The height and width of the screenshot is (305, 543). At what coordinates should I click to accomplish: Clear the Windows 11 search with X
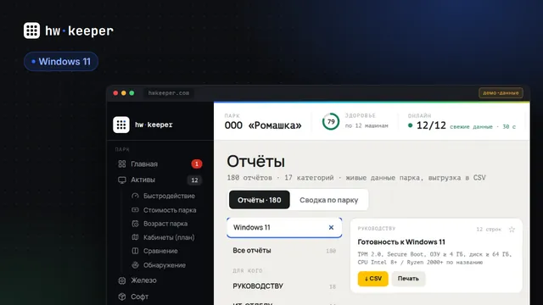point(331,228)
